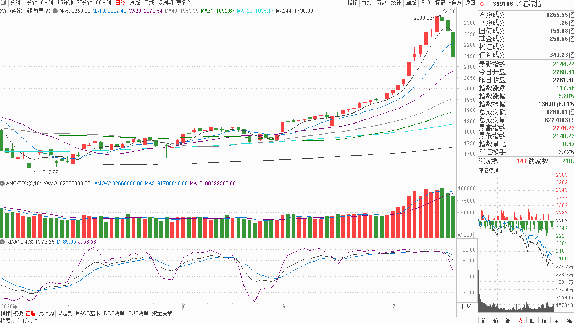Click 另存为 save-as tab

click(x=46, y=313)
